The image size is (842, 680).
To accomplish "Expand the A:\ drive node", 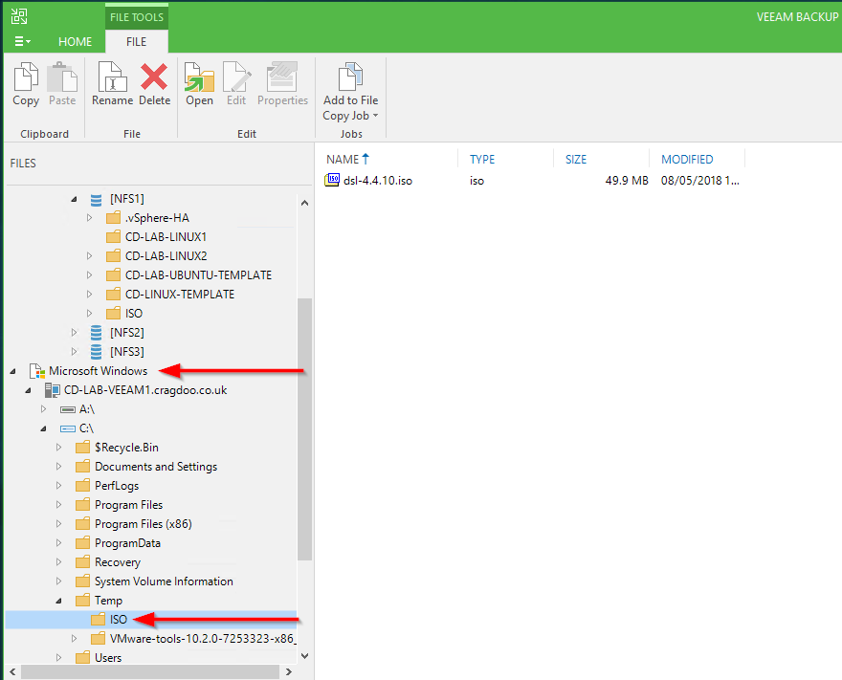I will (43, 409).
